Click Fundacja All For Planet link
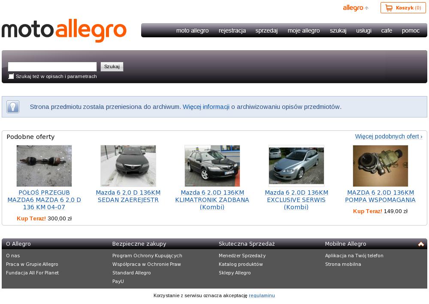This screenshot has height=304, width=429. click(32, 273)
